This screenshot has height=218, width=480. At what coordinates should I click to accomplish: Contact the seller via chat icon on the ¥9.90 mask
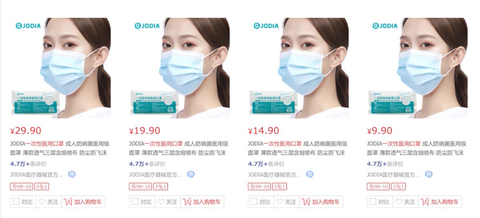pyautogui.click(x=429, y=174)
